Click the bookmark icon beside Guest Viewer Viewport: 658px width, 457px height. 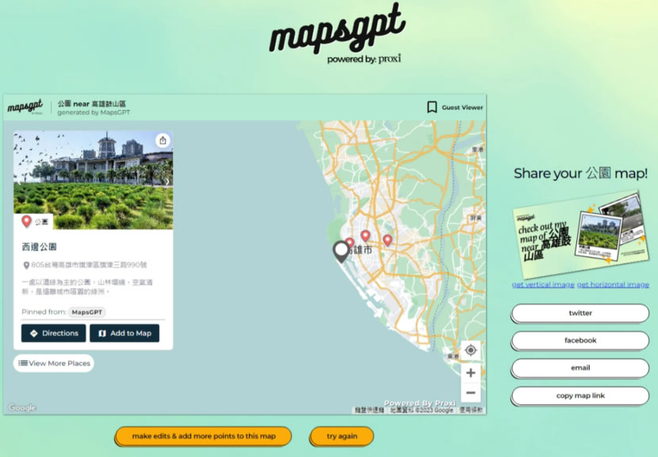click(x=432, y=107)
